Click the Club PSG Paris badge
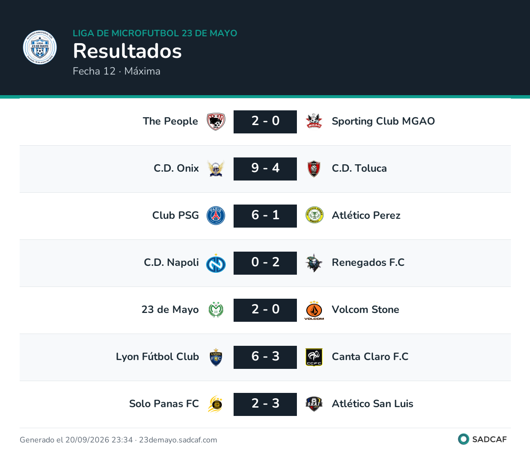Image resolution: width=530 pixels, height=465 pixels. pos(216,216)
